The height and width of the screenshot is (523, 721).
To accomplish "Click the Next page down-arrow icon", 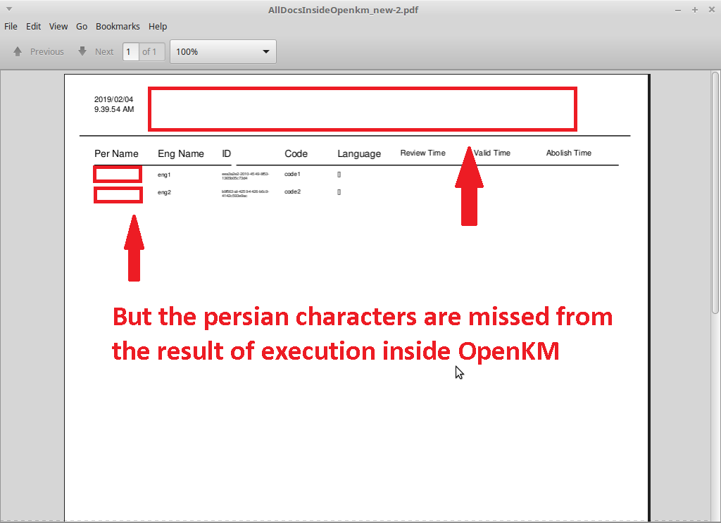I will point(82,51).
